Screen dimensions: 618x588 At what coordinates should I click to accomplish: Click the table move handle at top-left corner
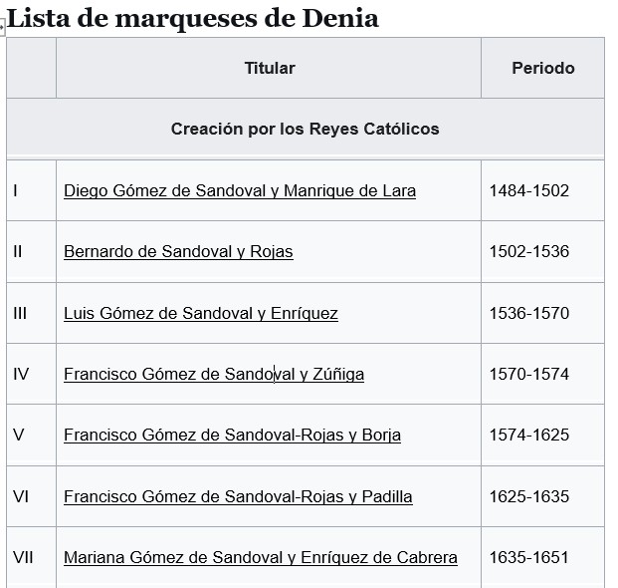[x=3, y=31]
